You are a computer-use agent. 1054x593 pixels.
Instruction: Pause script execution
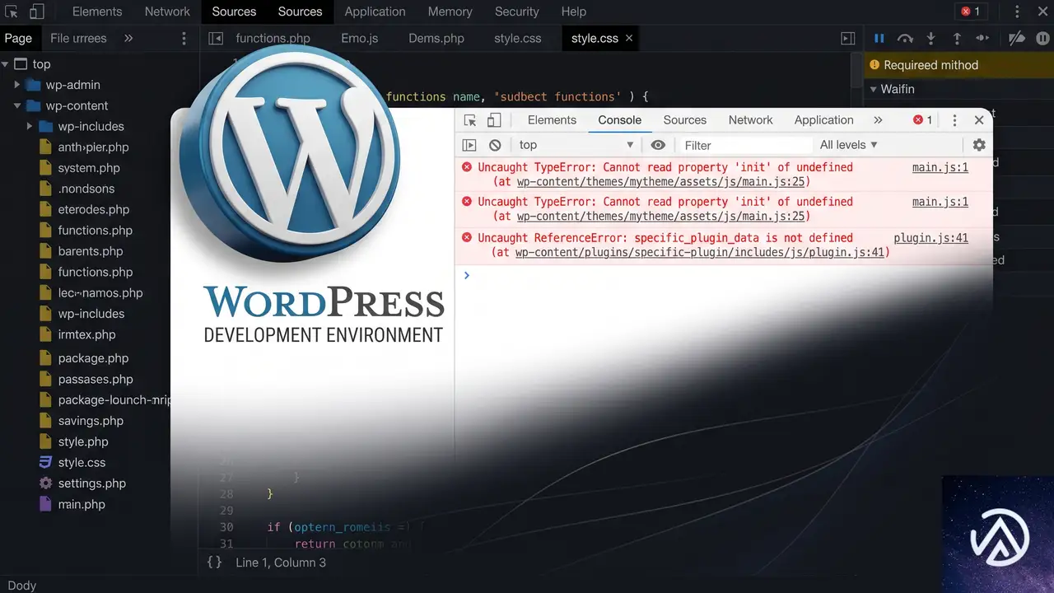(x=879, y=38)
